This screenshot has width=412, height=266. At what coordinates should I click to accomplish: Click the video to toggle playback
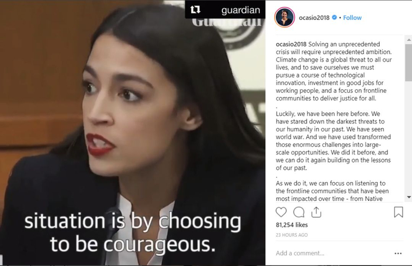pos(132,133)
